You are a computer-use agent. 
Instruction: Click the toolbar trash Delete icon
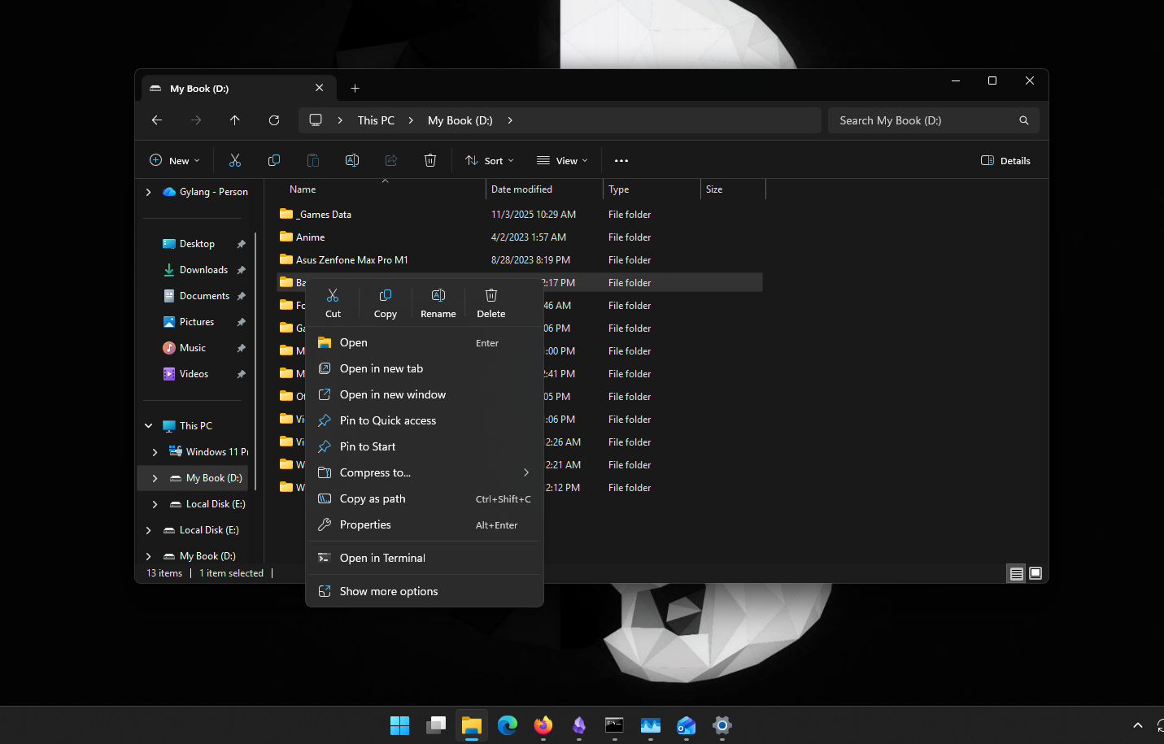(430, 161)
